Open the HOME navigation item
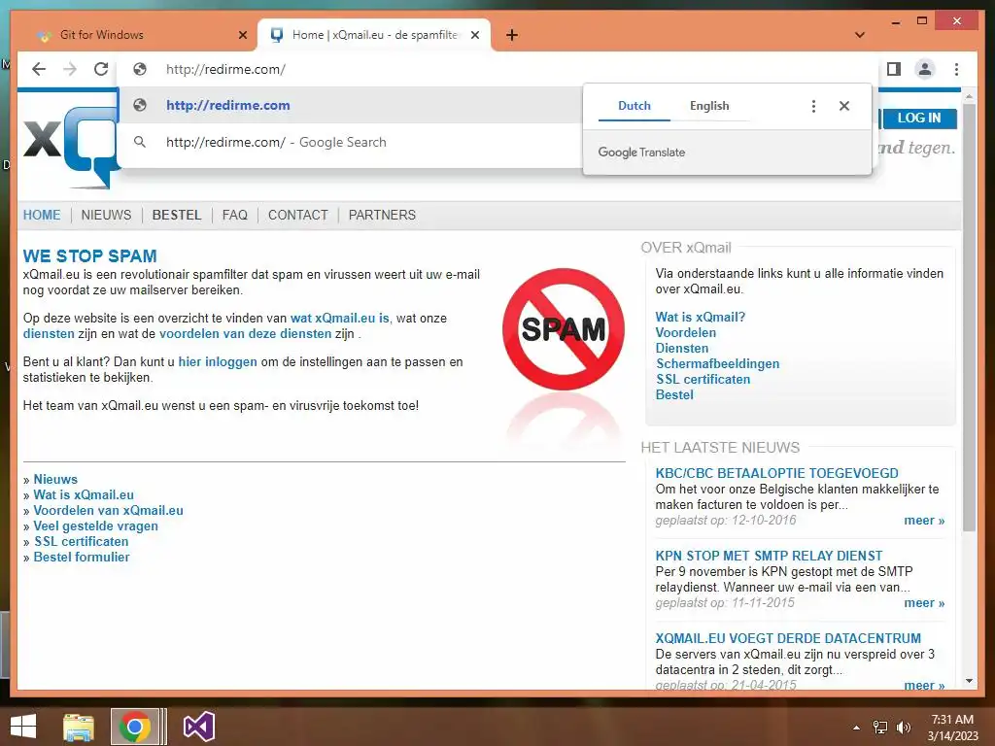Viewport: 995px width, 746px height. tap(42, 215)
